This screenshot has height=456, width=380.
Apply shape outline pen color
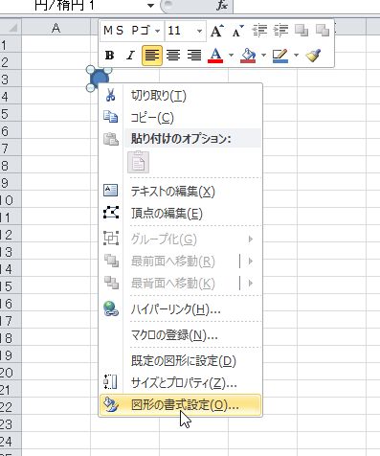point(280,56)
